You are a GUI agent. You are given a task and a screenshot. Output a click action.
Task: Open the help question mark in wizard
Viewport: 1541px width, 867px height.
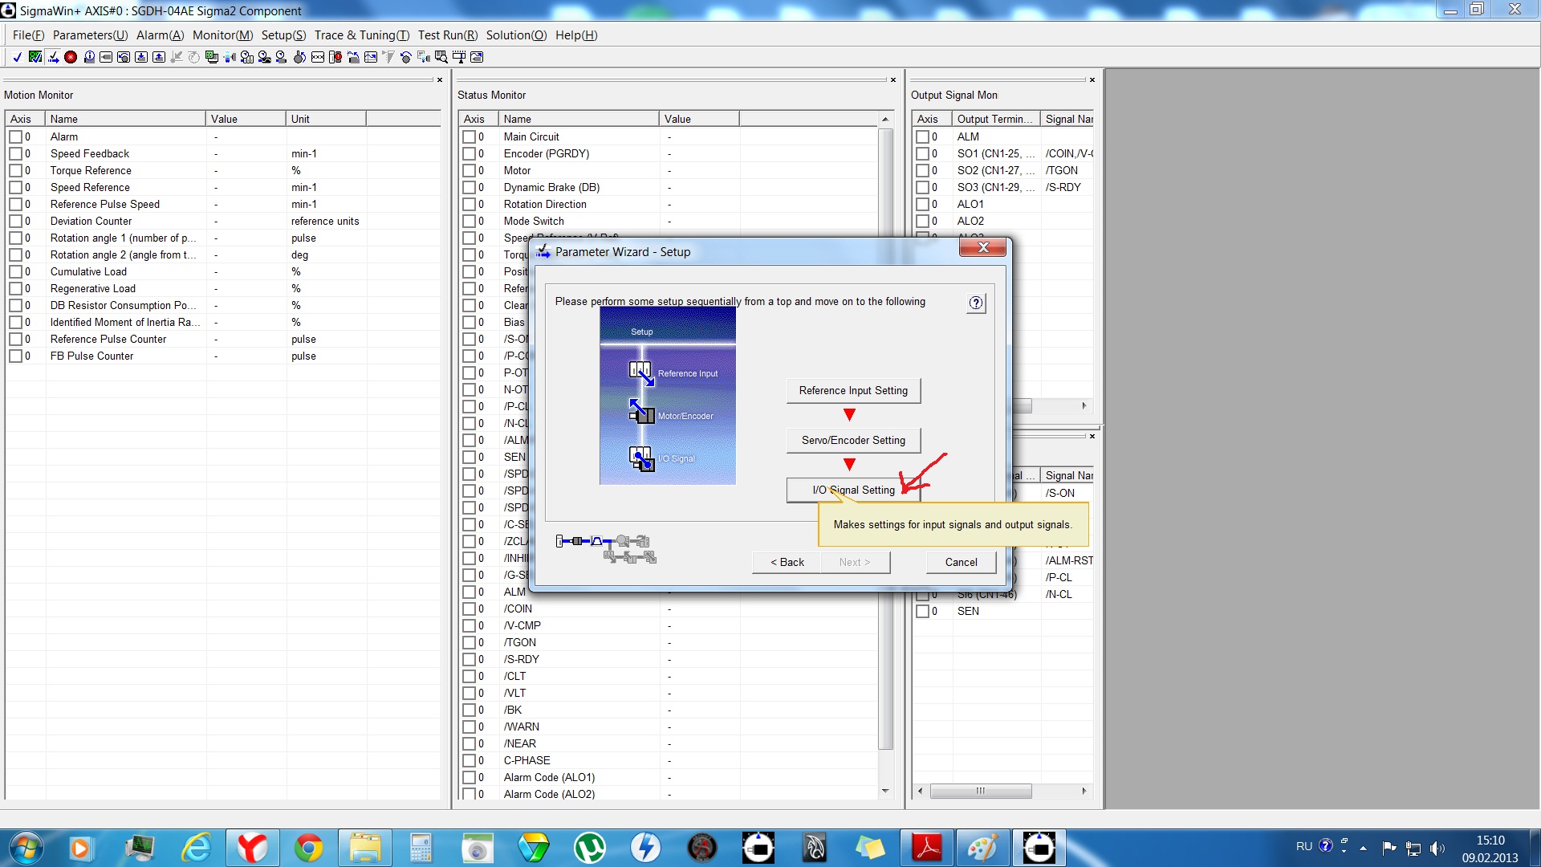[975, 303]
